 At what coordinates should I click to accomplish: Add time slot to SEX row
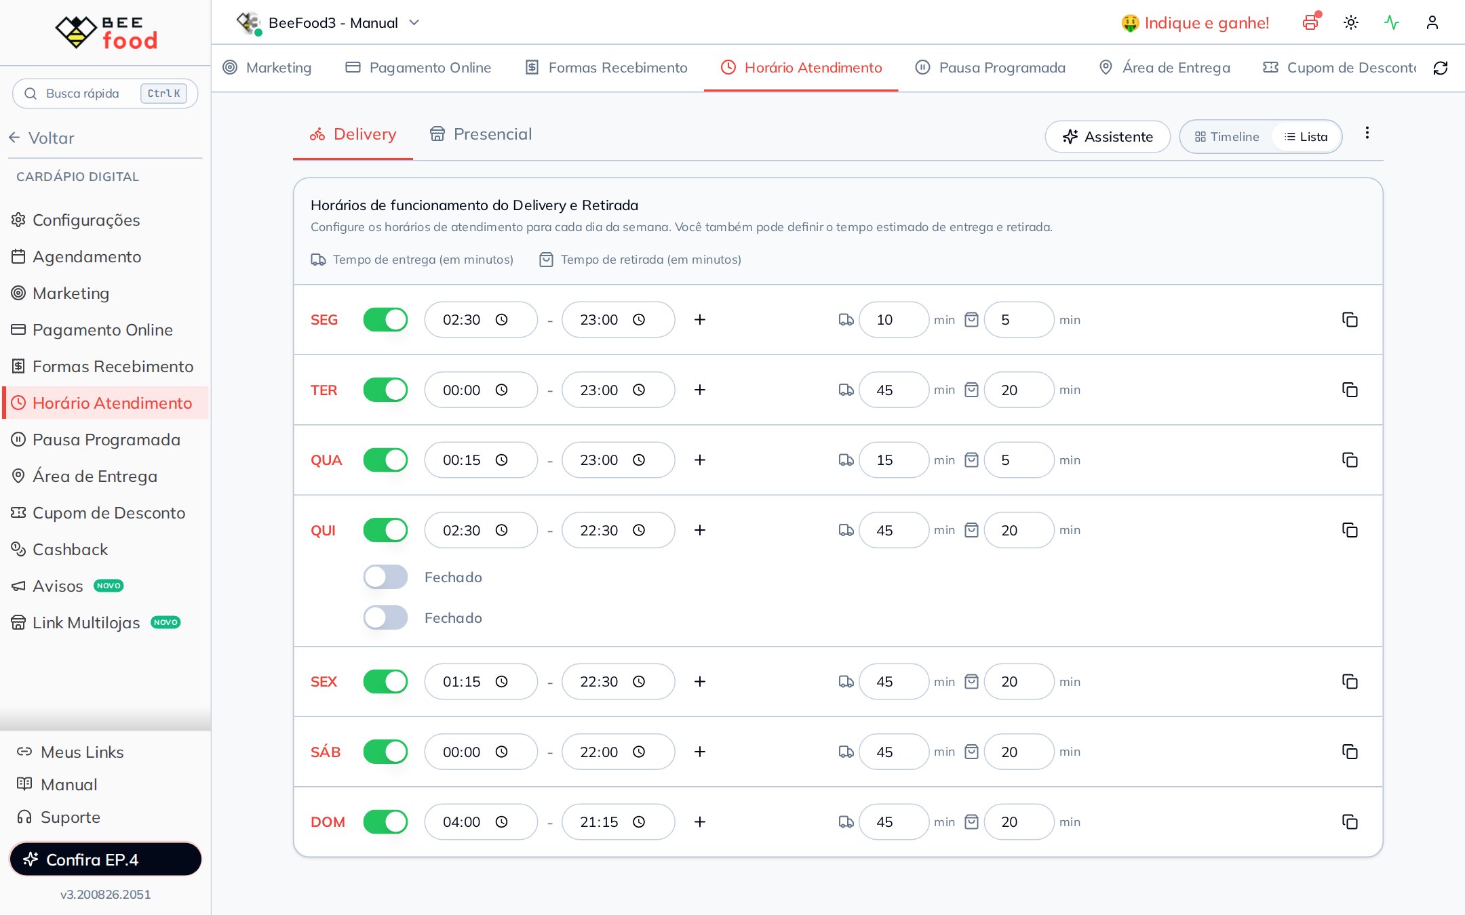[x=700, y=682]
